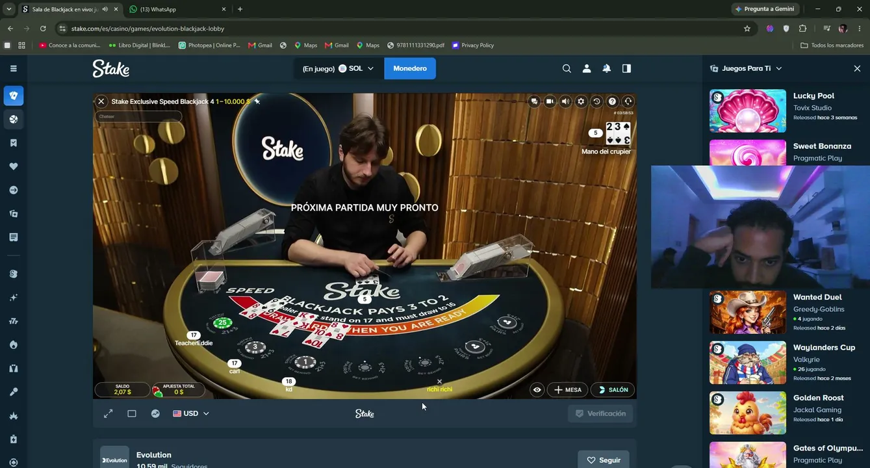Close the Speed Blackjack table
This screenshot has height=468, width=870.
pos(101,101)
